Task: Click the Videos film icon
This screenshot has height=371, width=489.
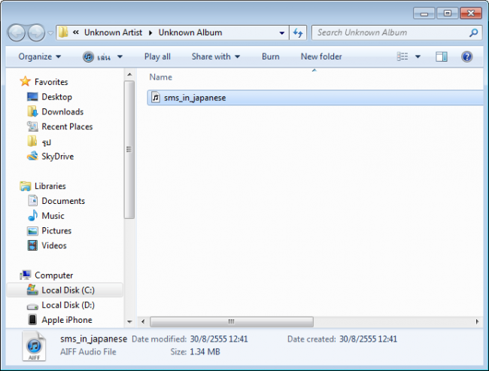Action: coord(32,245)
